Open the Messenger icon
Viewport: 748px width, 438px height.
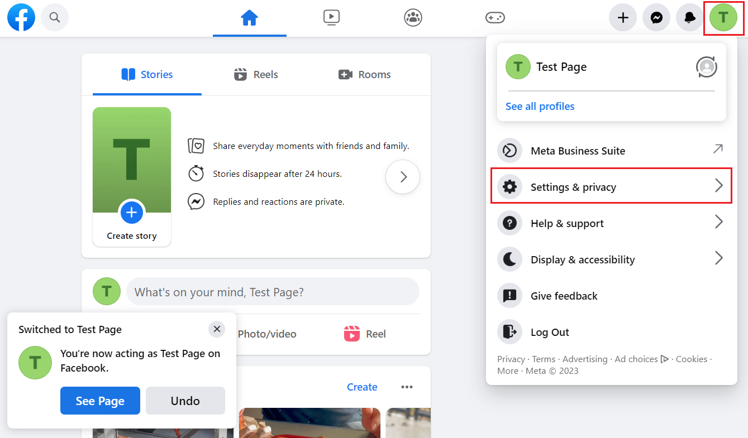[656, 18]
